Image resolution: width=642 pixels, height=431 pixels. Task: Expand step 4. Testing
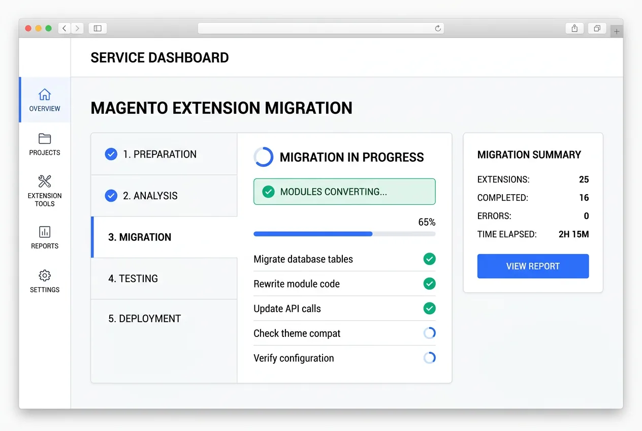[164, 278]
